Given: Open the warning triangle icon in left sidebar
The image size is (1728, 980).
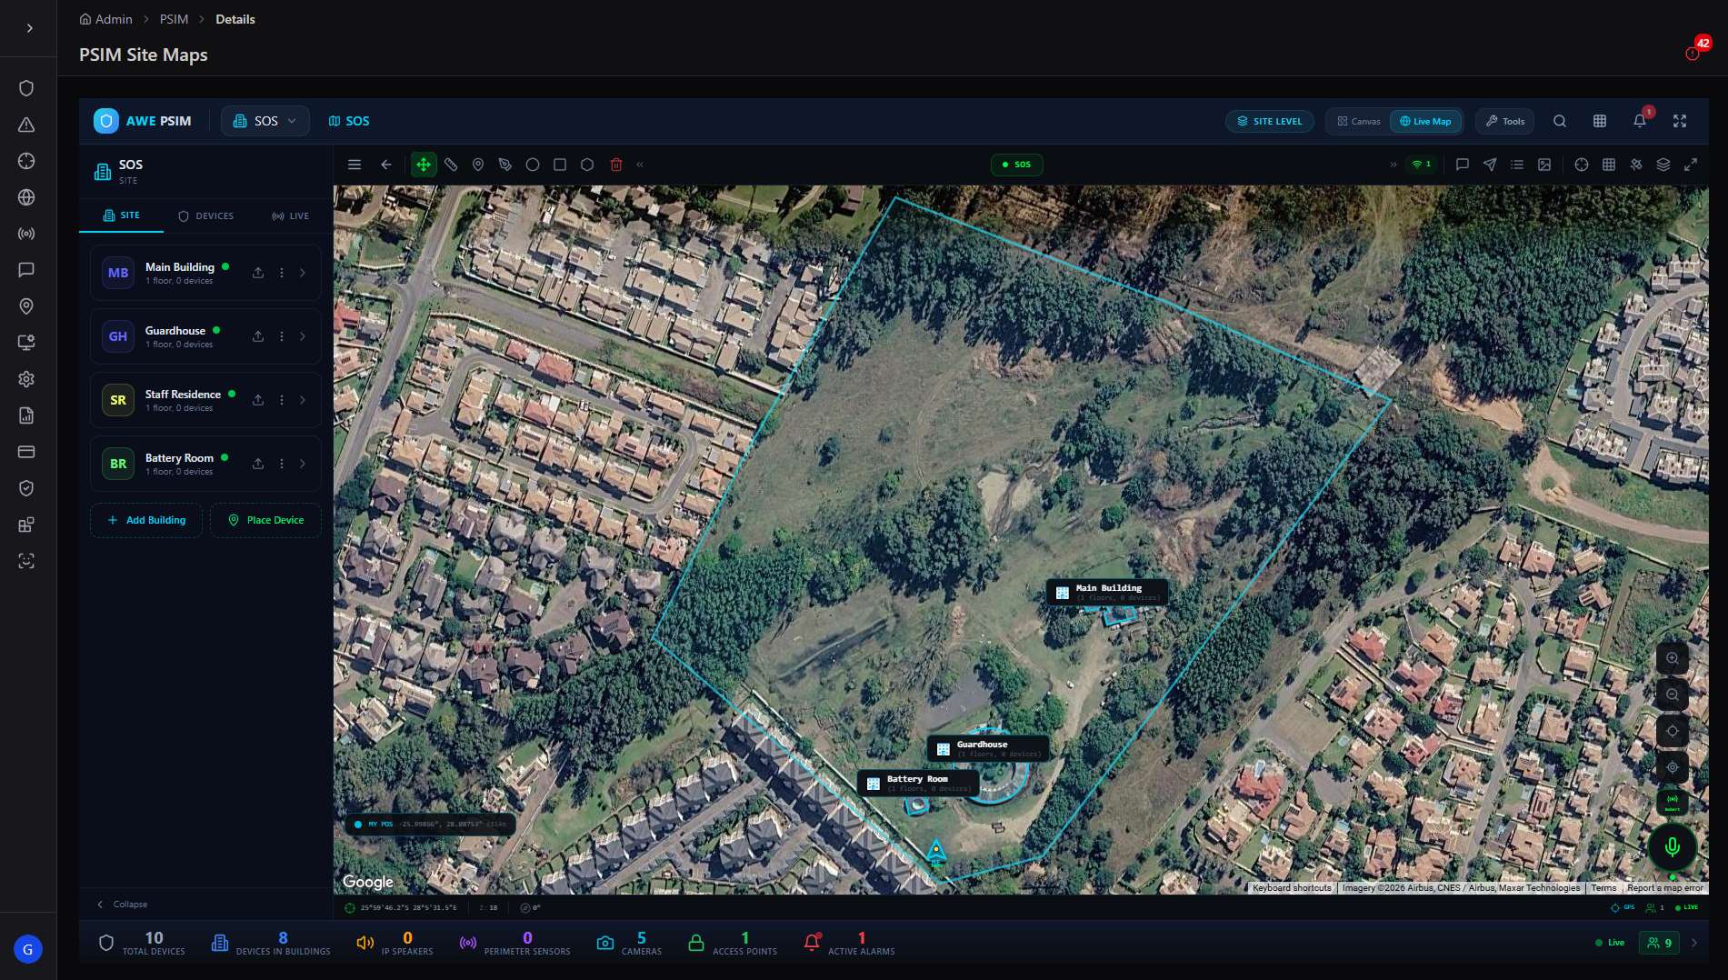Looking at the screenshot, I should click(x=26, y=125).
